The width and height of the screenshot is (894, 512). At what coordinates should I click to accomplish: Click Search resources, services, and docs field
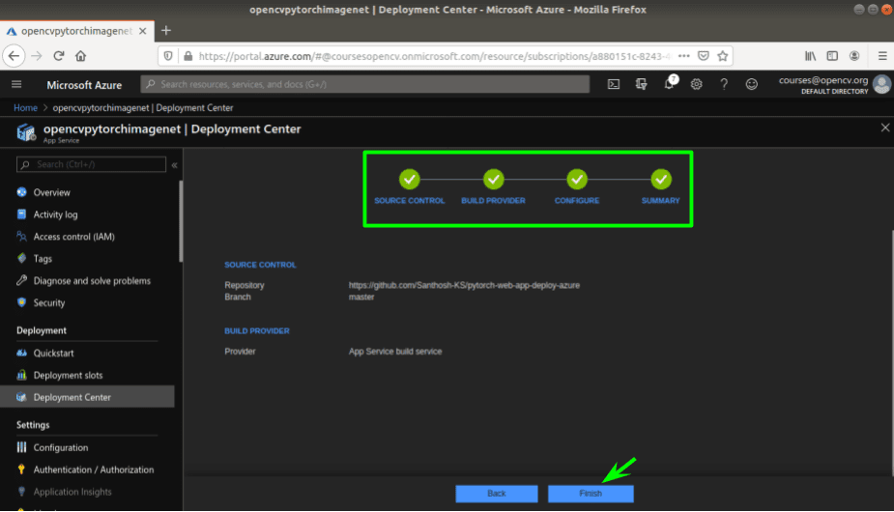[x=365, y=84]
